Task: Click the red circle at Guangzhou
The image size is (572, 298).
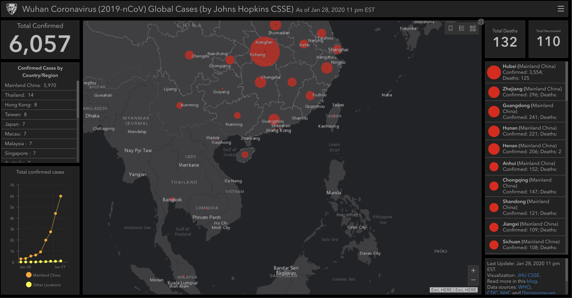Action: pos(274,119)
